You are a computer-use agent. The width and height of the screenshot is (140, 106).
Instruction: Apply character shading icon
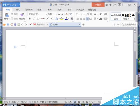pyautogui.click(x=72, y=19)
